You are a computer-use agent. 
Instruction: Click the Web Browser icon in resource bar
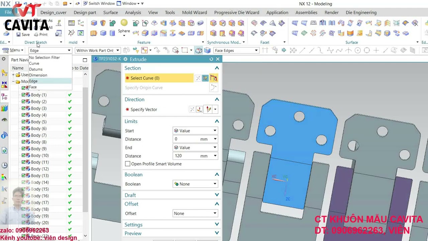coord(4,150)
